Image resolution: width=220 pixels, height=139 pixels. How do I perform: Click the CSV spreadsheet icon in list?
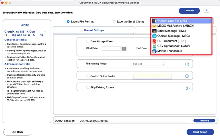click(154, 46)
